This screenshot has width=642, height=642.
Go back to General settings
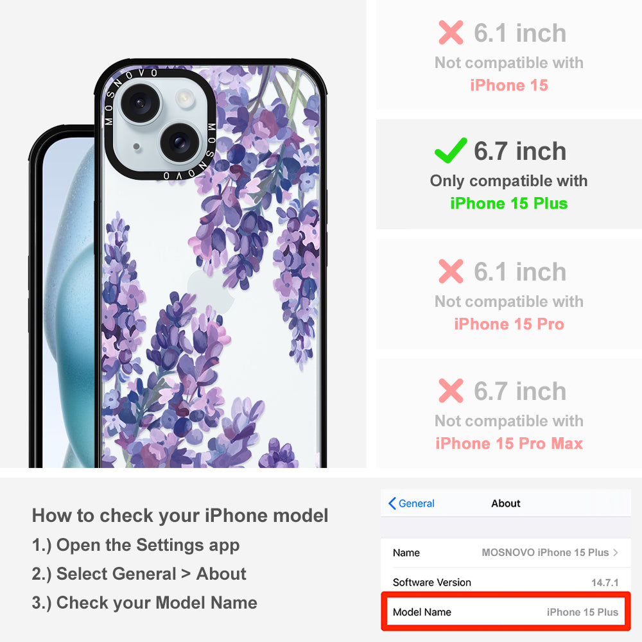(411, 503)
